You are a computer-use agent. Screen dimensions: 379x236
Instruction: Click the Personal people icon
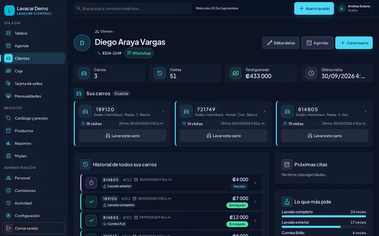pos(8,178)
